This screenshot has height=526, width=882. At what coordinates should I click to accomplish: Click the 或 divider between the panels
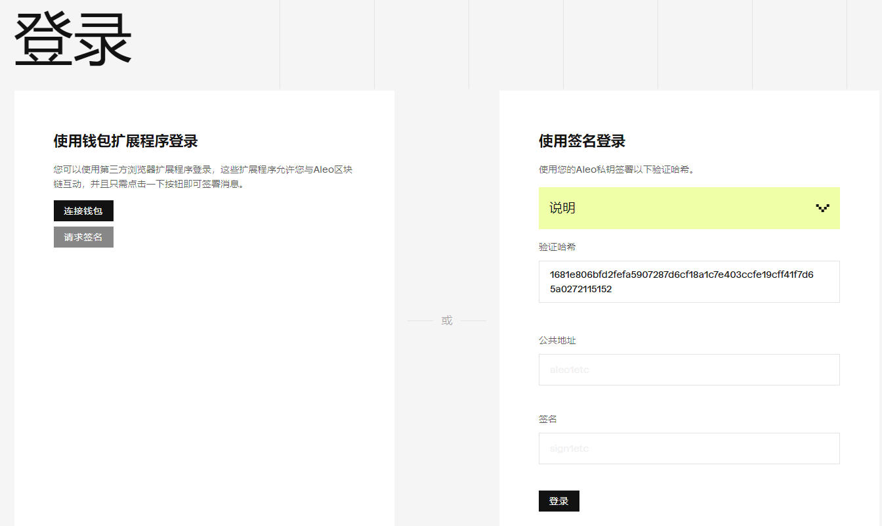pyautogui.click(x=447, y=320)
